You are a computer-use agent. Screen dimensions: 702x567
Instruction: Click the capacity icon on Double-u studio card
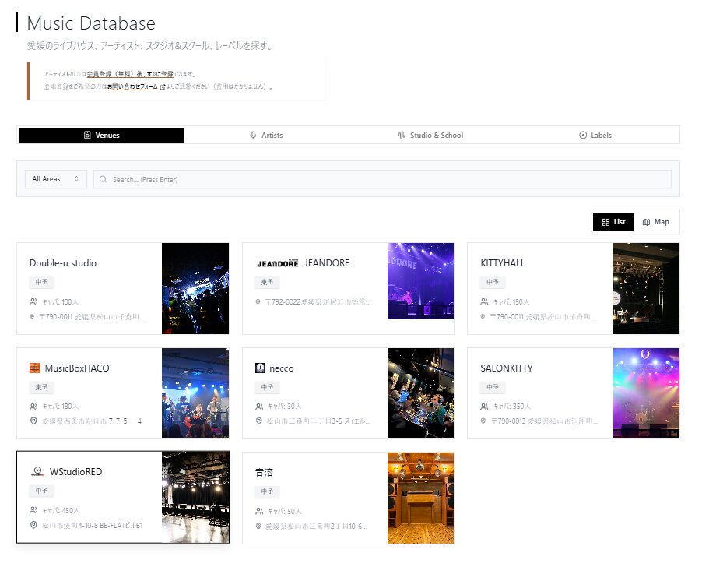[33, 301]
